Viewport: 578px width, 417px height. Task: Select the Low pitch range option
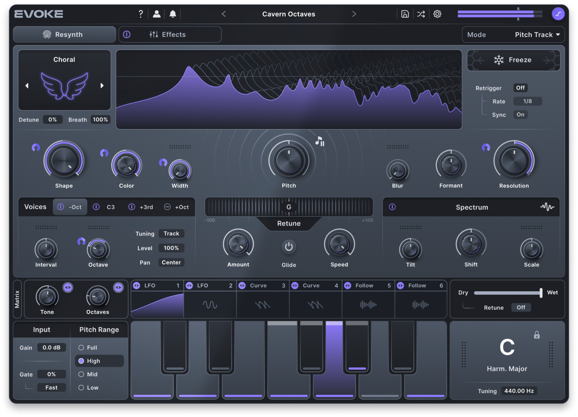pos(81,388)
